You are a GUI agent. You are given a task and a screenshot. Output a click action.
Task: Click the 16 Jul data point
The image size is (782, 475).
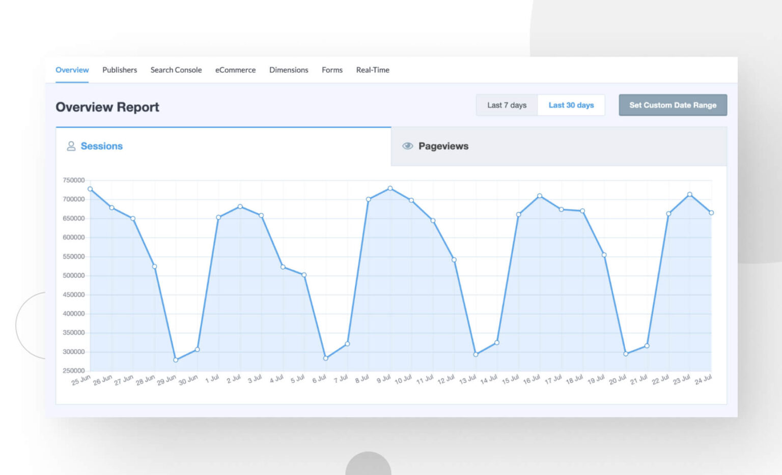pos(540,195)
